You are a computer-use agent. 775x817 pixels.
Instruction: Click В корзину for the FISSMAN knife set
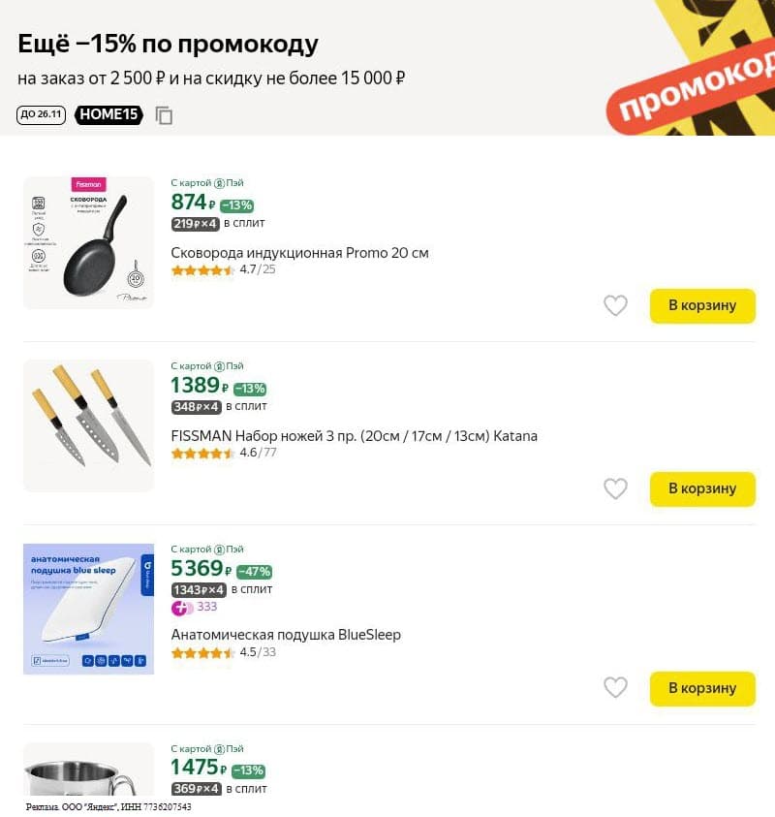[x=702, y=489]
